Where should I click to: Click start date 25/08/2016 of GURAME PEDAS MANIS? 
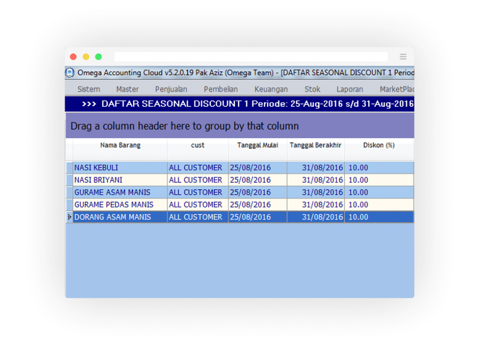pos(258,205)
